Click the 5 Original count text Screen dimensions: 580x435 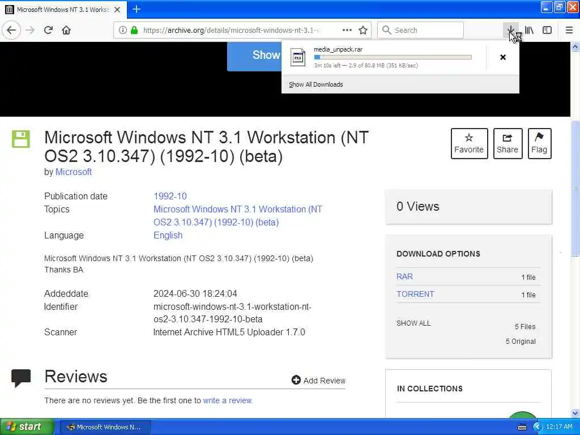(521, 342)
